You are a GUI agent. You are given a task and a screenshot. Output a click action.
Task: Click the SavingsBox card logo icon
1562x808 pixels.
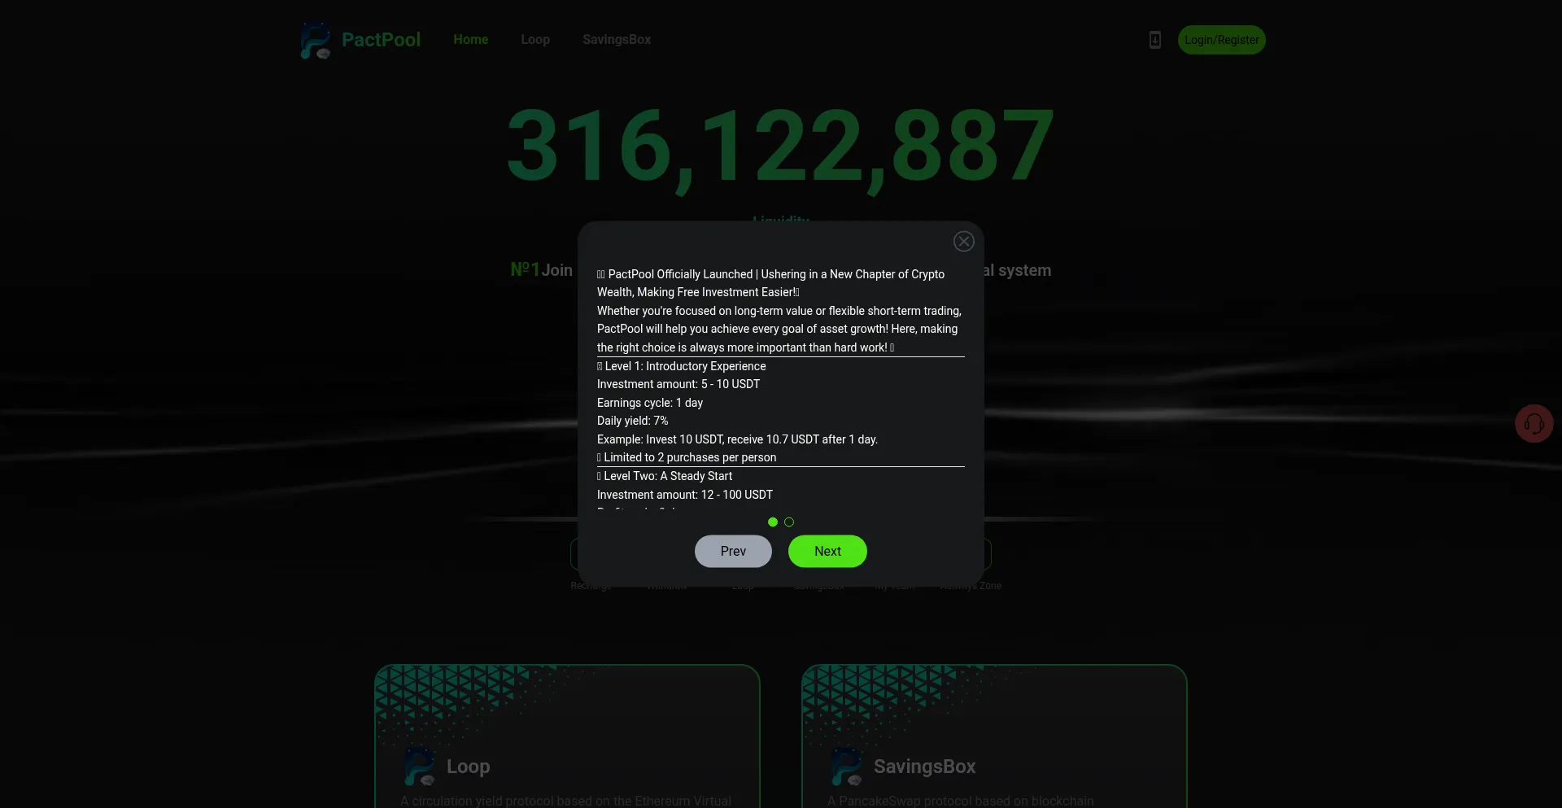[x=847, y=767]
